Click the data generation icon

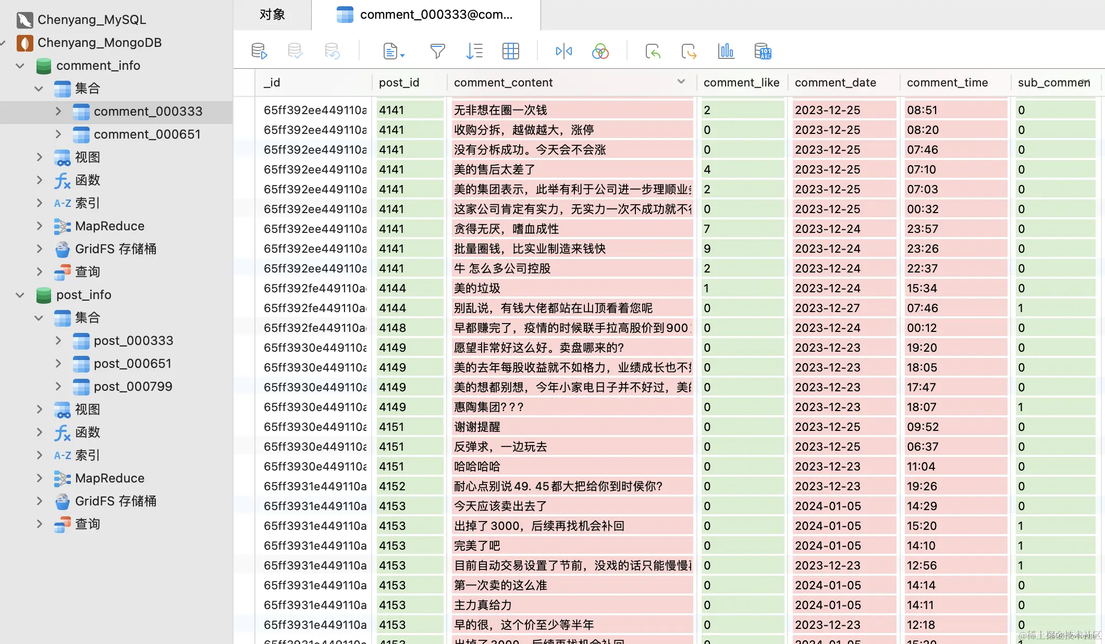pyautogui.click(x=763, y=51)
